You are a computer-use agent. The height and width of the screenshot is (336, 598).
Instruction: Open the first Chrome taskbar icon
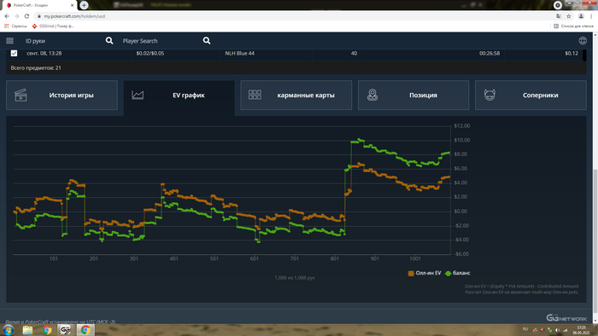click(x=47, y=330)
